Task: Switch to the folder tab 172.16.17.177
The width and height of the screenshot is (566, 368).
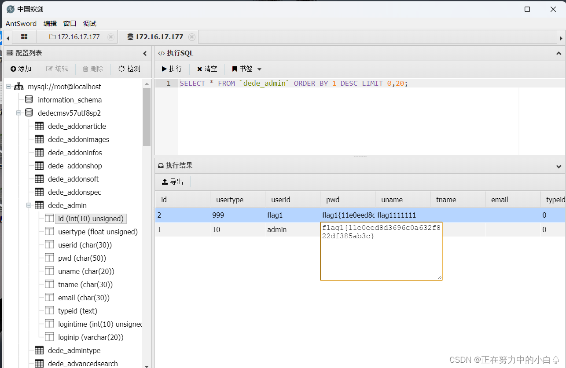Action: point(74,37)
